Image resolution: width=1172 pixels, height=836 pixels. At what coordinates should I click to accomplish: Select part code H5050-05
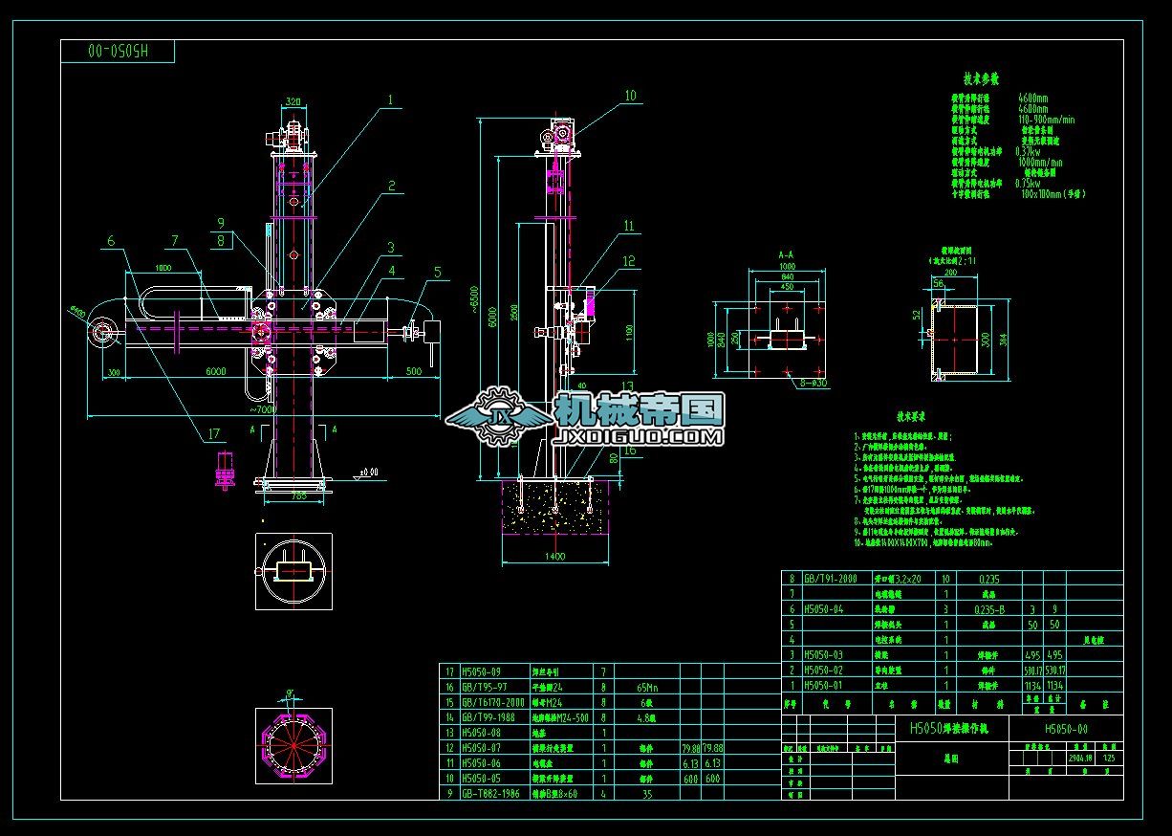(x=481, y=778)
